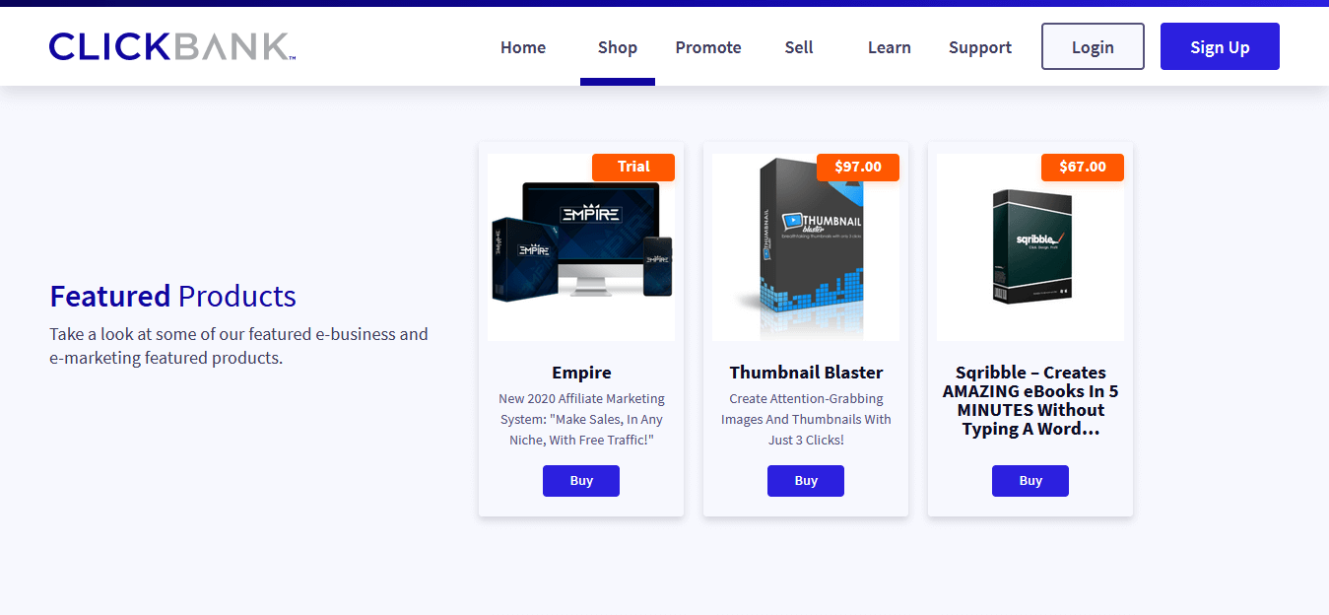The height and width of the screenshot is (615, 1329).
Task: Open the Thumbnail Blaster box image
Action: tap(806, 247)
